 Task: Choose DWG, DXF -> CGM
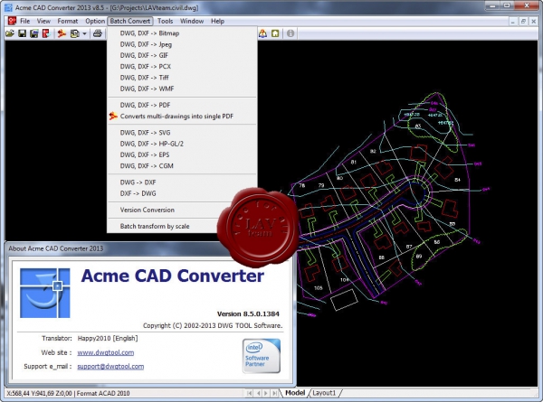pyautogui.click(x=182, y=166)
